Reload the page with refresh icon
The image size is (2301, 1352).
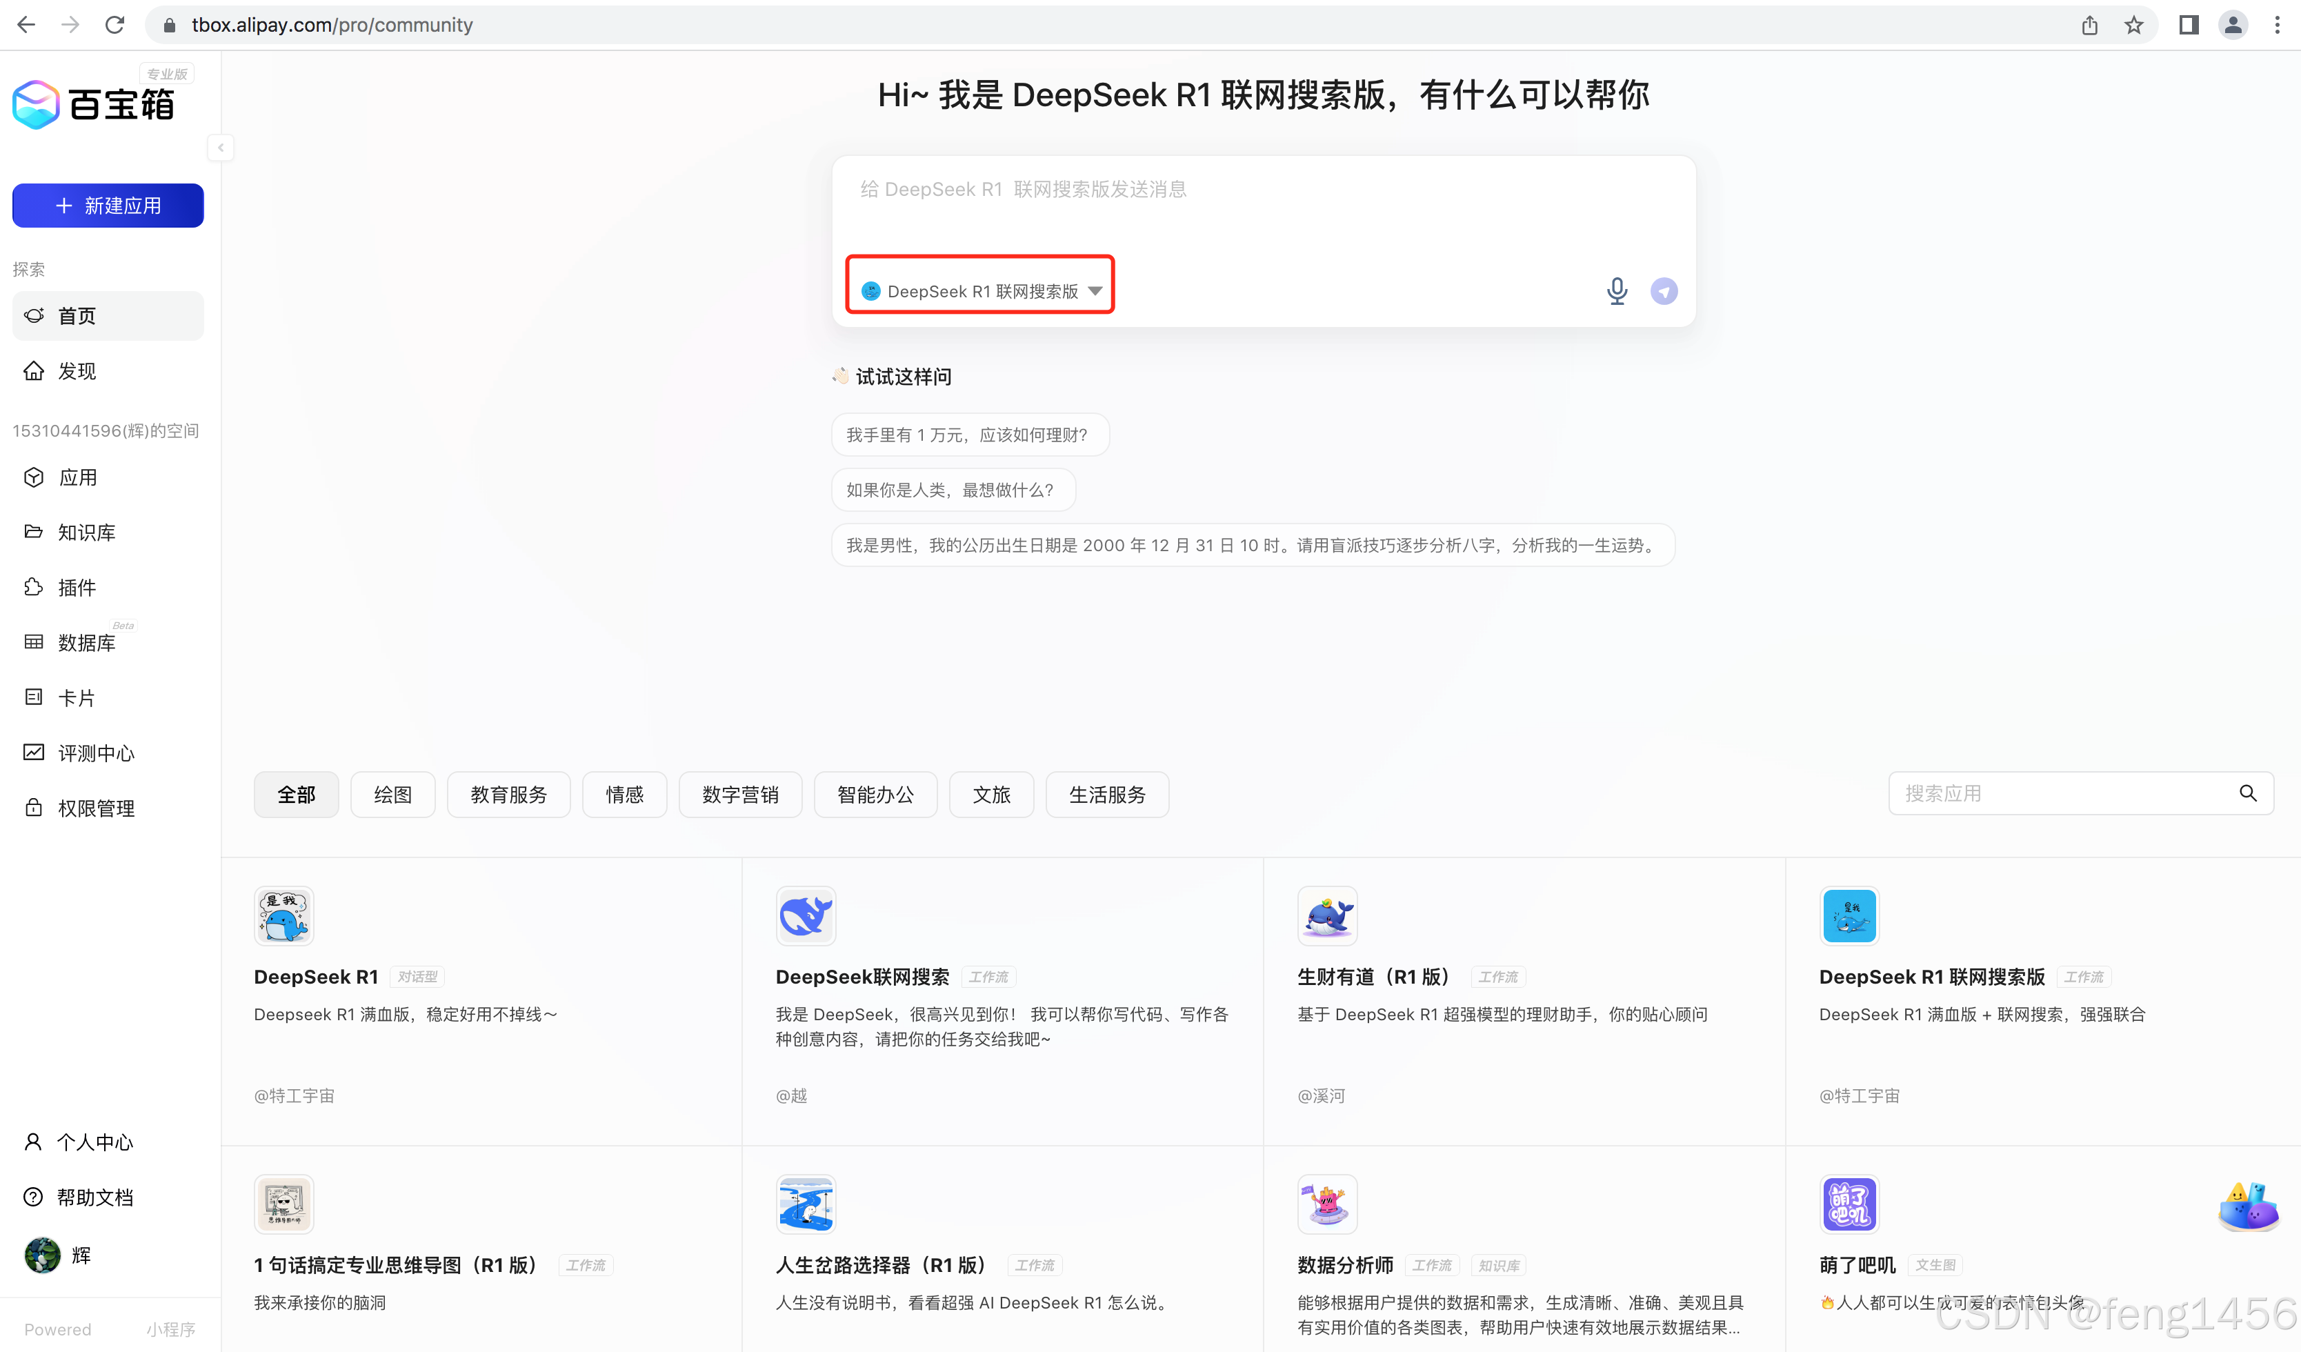pos(114,25)
